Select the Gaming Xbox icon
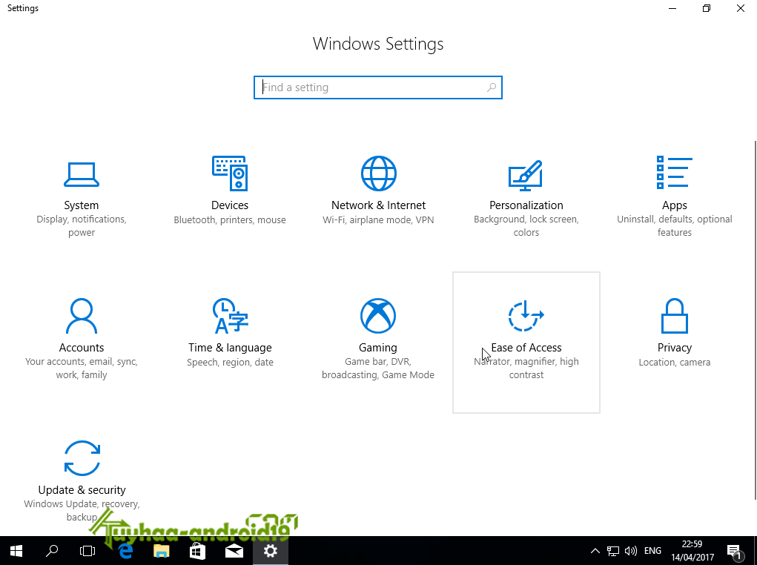 coord(378,314)
